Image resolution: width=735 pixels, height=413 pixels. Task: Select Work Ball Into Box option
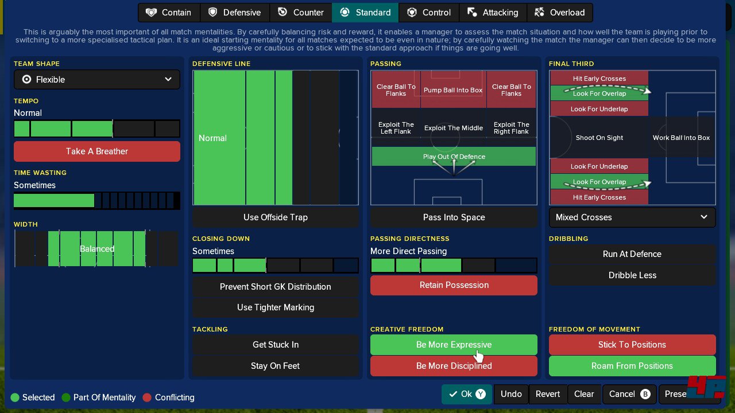pos(681,138)
